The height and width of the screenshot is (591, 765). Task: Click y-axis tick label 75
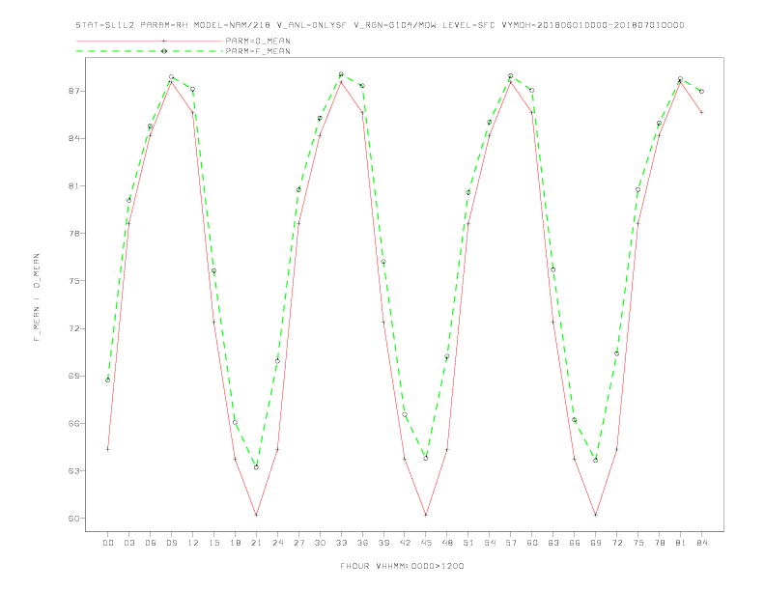pyautogui.click(x=74, y=281)
